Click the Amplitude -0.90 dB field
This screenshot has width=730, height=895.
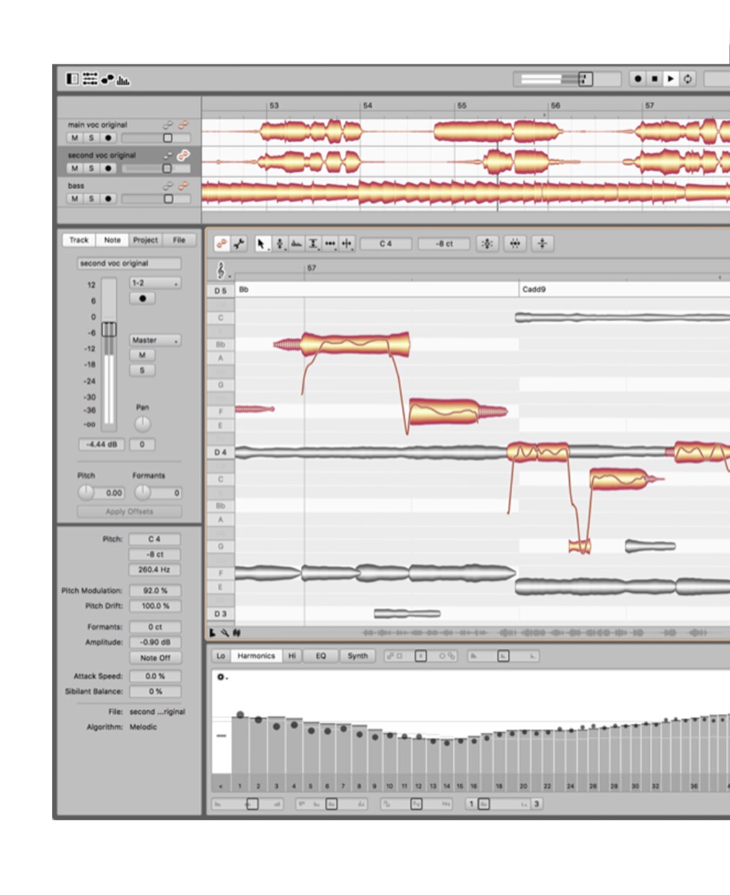(x=154, y=642)
